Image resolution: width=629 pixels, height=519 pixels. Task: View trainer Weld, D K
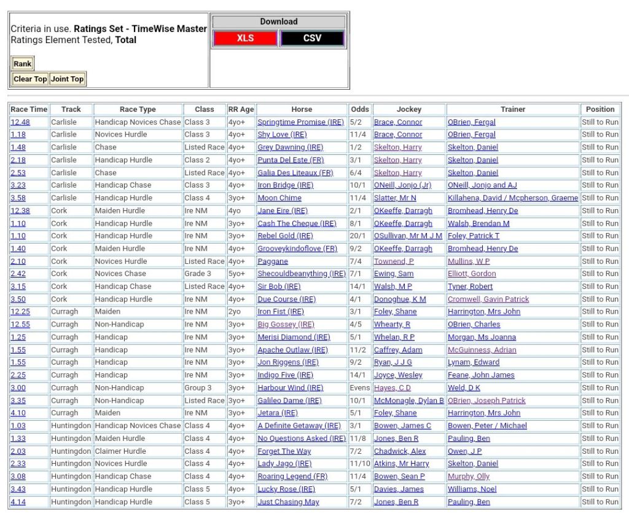coord(464,388)
